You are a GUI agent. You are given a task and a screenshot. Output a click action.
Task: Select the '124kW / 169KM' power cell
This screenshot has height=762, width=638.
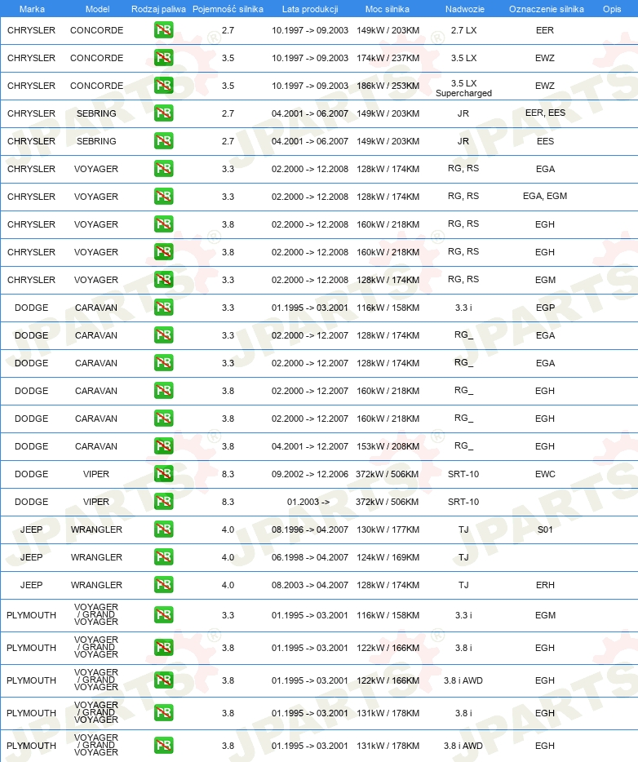388,557
